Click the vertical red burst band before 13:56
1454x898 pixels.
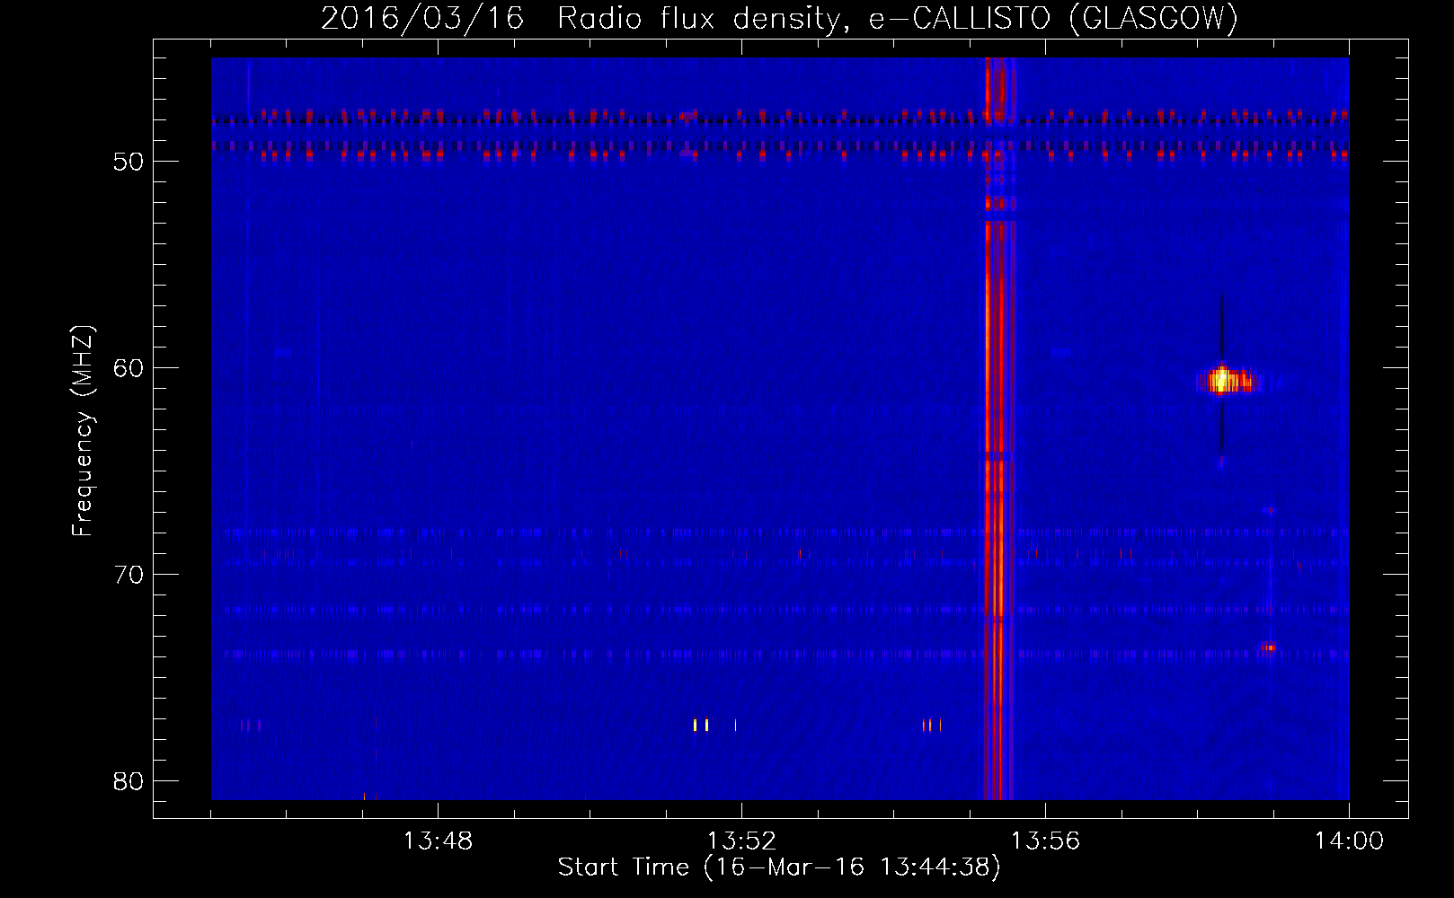(x=998, y=428)
